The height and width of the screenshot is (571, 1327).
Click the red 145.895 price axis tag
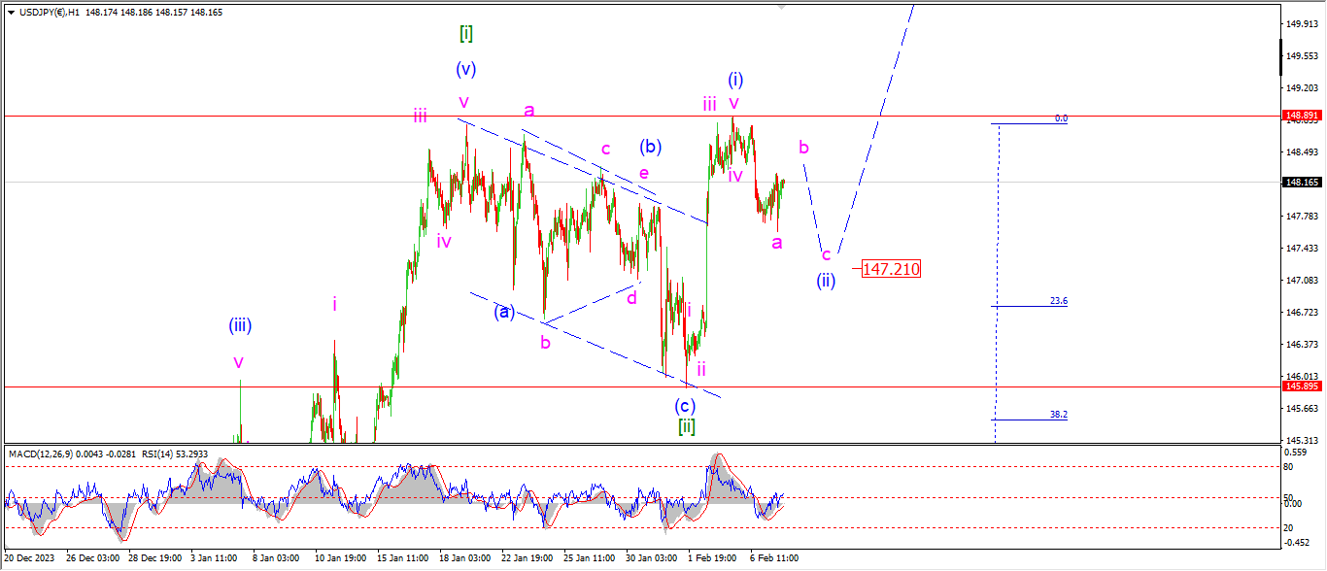pos(1302,386)
